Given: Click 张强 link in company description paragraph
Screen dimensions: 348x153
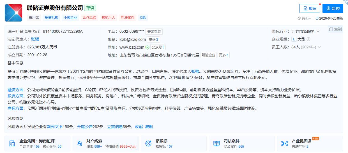Looking at the screenshot, I should coord(195,71).
